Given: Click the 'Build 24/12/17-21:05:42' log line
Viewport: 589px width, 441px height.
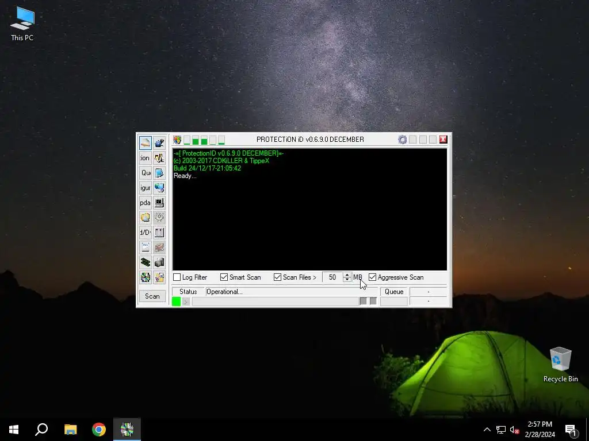Looking at the screenshot, I should (207, 168).
